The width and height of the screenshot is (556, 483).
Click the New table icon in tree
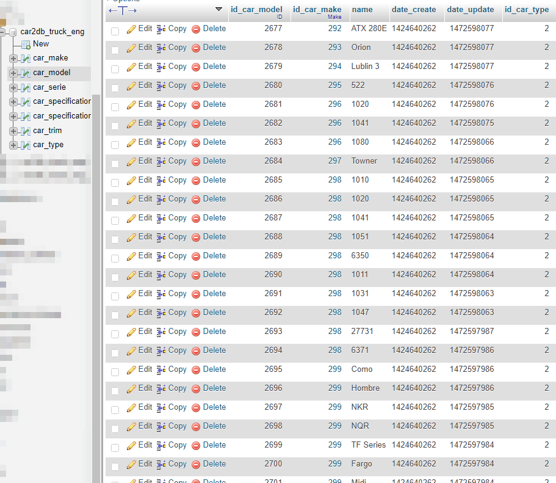(26, 45)
